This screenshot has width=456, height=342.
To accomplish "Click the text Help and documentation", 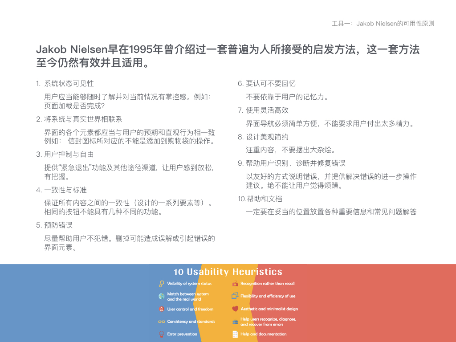I will click(x=264, y=334).
